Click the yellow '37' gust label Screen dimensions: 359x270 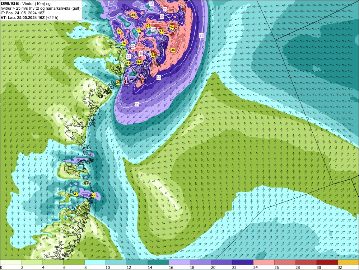click(x=139, y=30)
